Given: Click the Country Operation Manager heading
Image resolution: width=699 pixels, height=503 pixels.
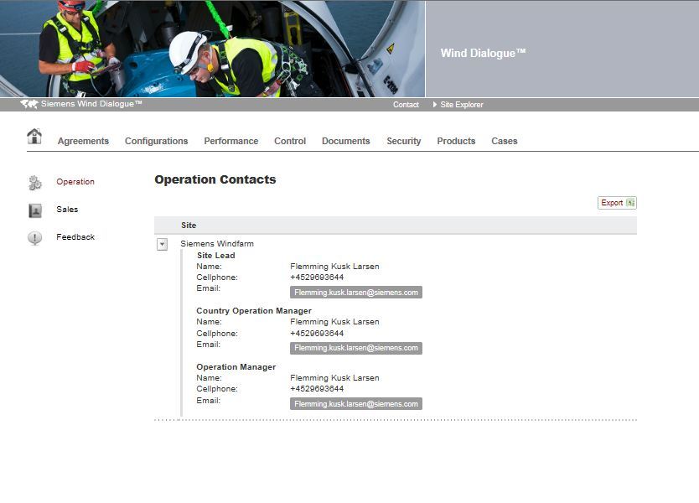Looking at the screenshot, I should click(254, 311).
